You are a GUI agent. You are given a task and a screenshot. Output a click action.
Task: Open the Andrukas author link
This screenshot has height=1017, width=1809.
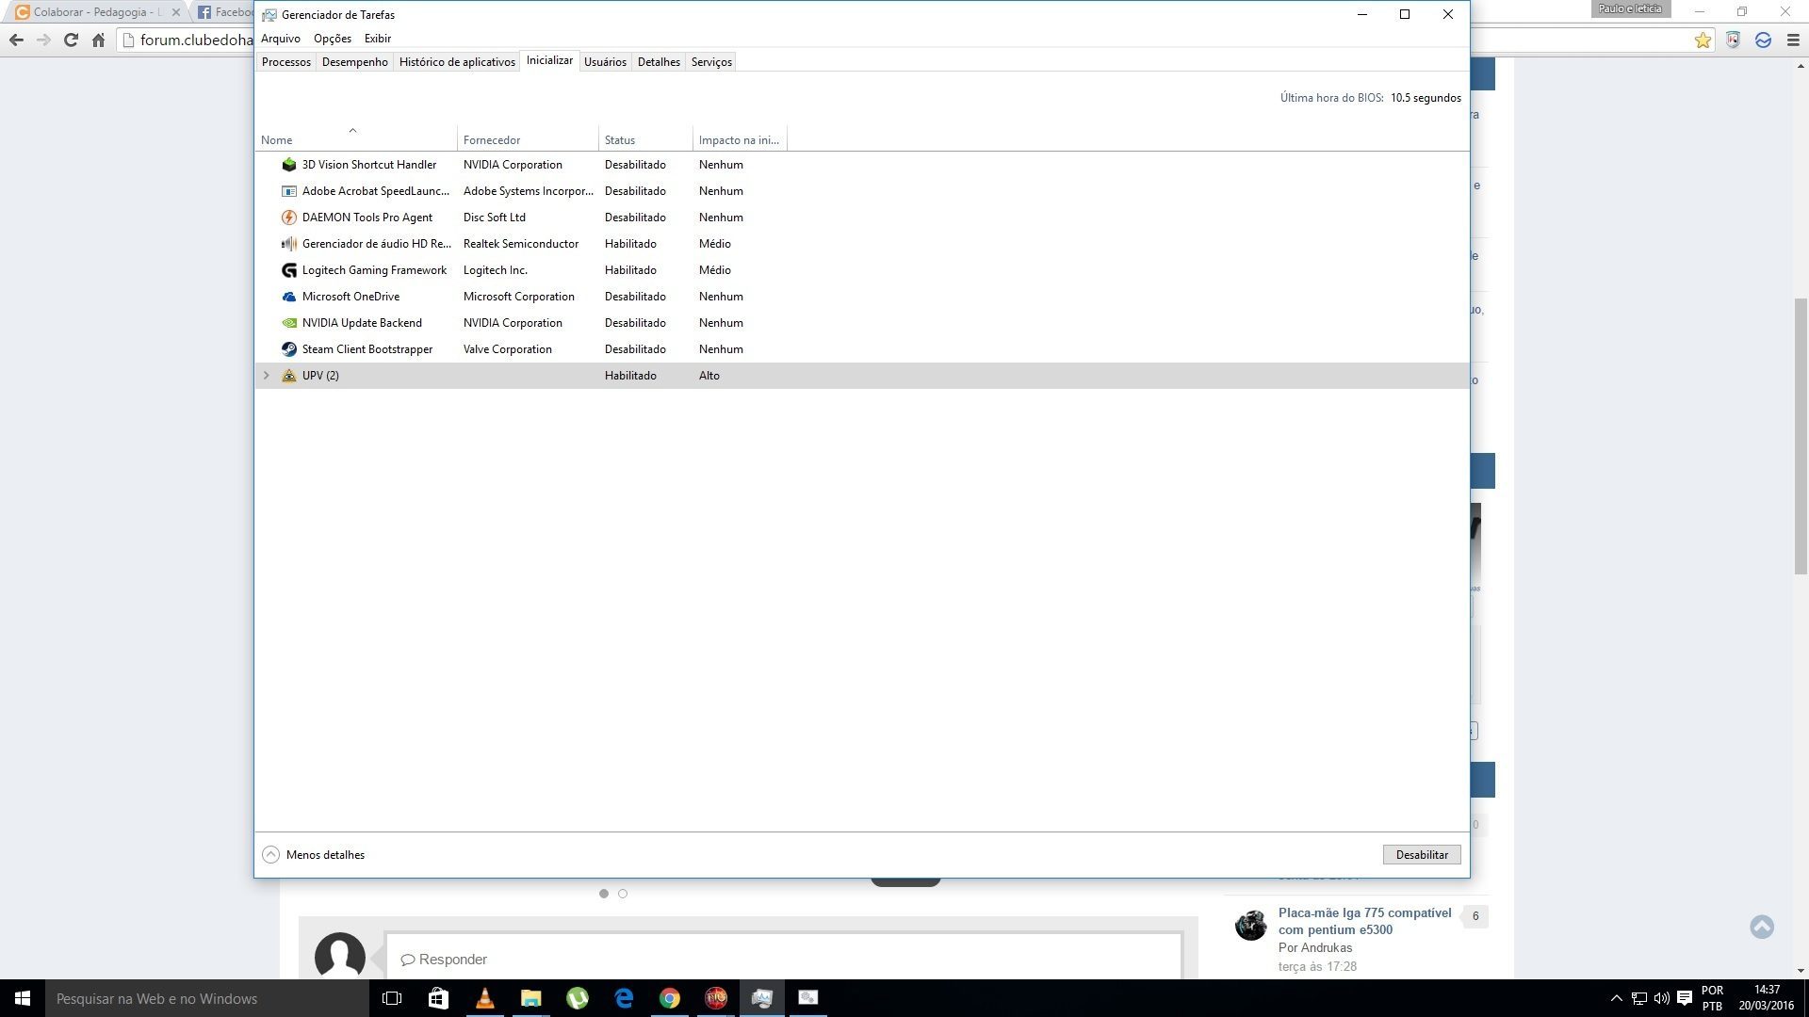[x=1327, y=948]
